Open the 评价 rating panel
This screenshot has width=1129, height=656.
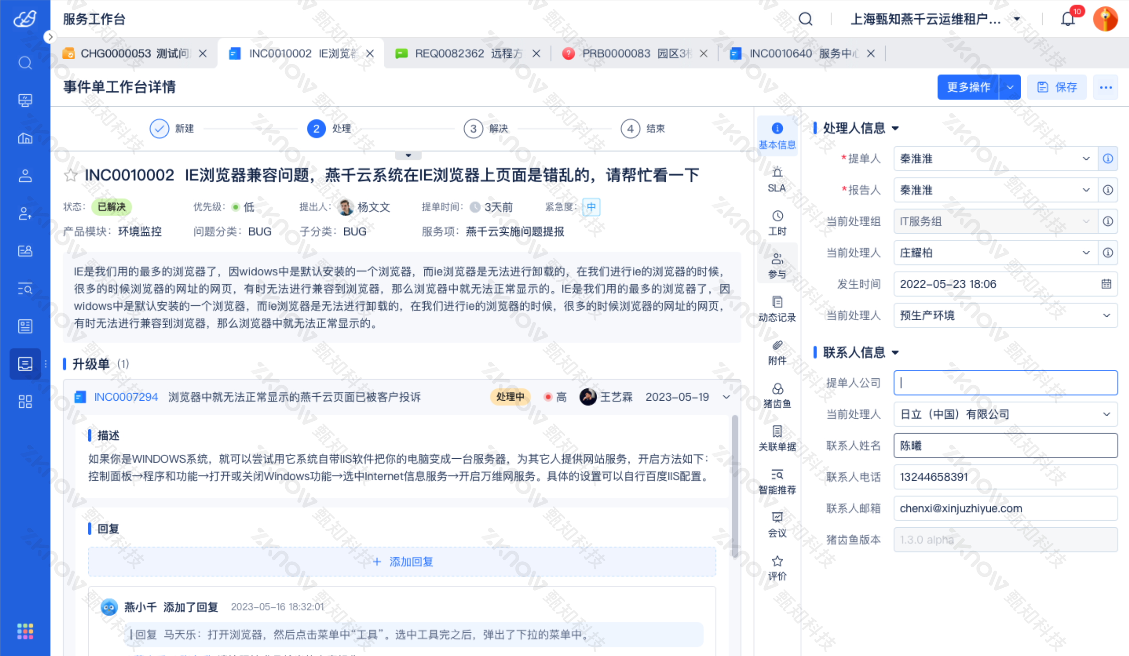click(777, 567)
